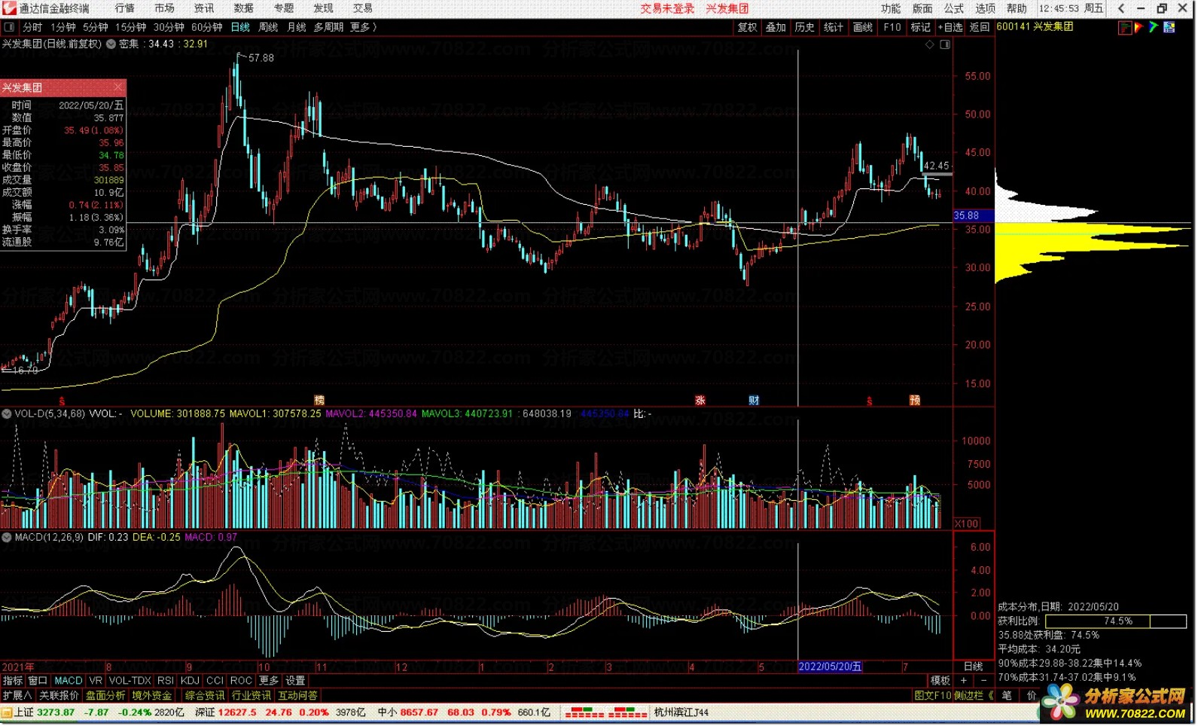Click the red-yellow flag icon in side panel
Viewport: 1198px width, 726px height.
1139,27
